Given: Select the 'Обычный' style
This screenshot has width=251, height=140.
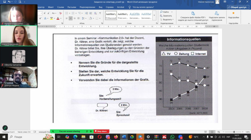Looking at the screenshot, I should (111, 16).
